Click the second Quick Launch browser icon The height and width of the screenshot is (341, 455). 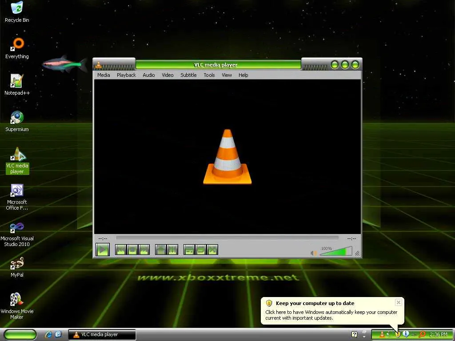(x=58, y=334)
